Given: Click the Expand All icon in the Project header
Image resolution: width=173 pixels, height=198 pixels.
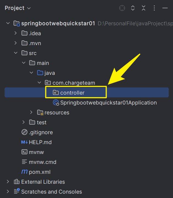Looking at the screenshot, I should pyautogui.click(x=133, y=8).
